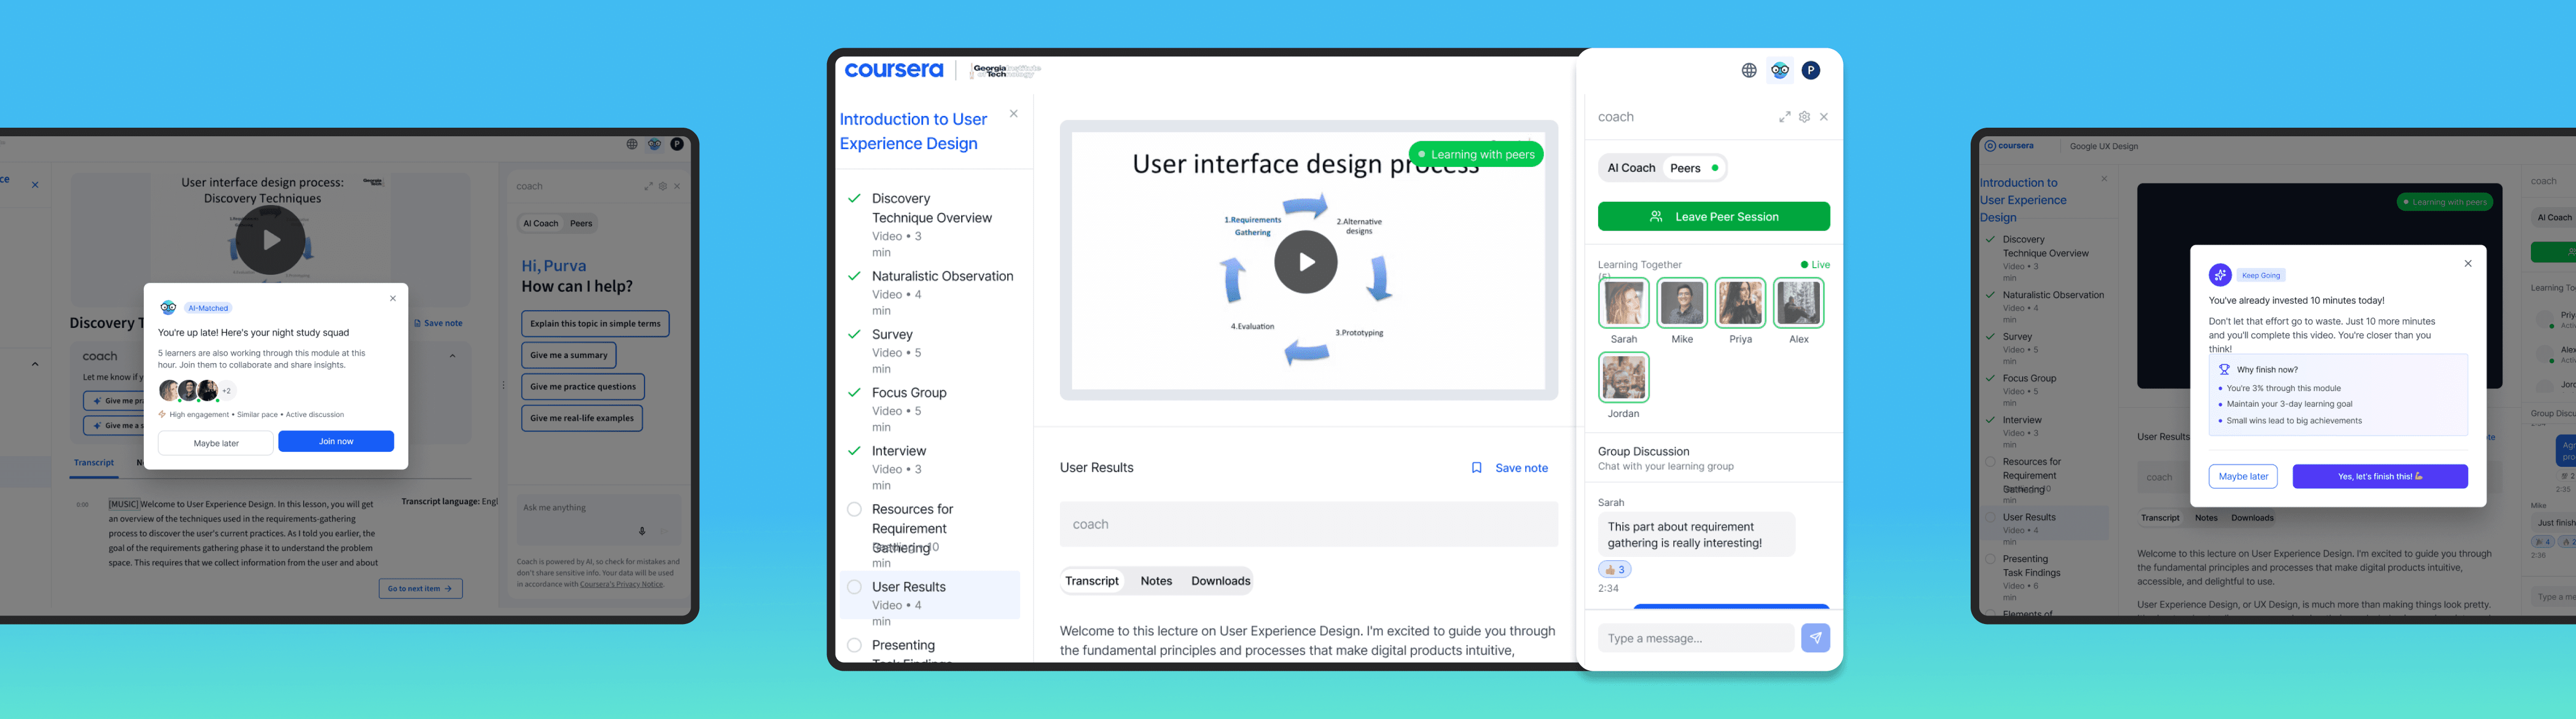This screenshot has width=2576, height=719.
Task: Collapse the left sidebar section chevron
Action: pos(35,364)
